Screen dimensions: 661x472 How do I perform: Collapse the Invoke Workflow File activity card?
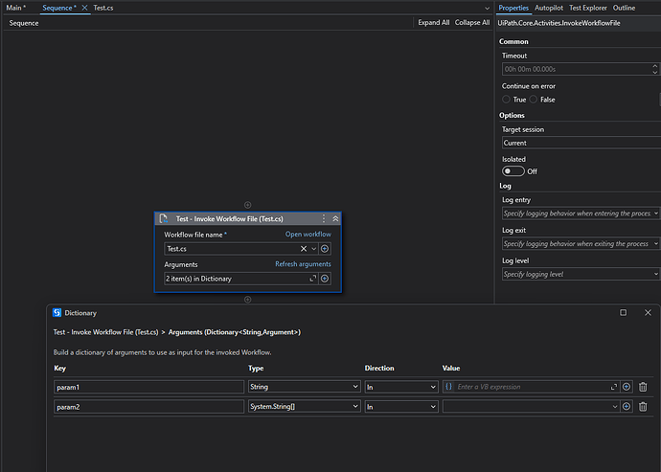335,218
